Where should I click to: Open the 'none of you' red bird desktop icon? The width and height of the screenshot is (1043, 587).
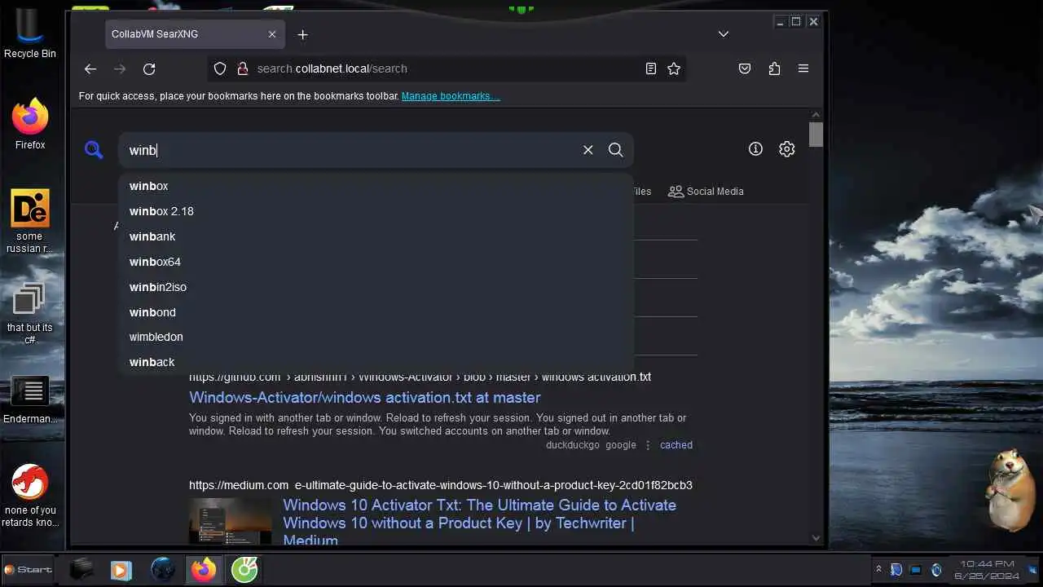(x=30, y=496)
